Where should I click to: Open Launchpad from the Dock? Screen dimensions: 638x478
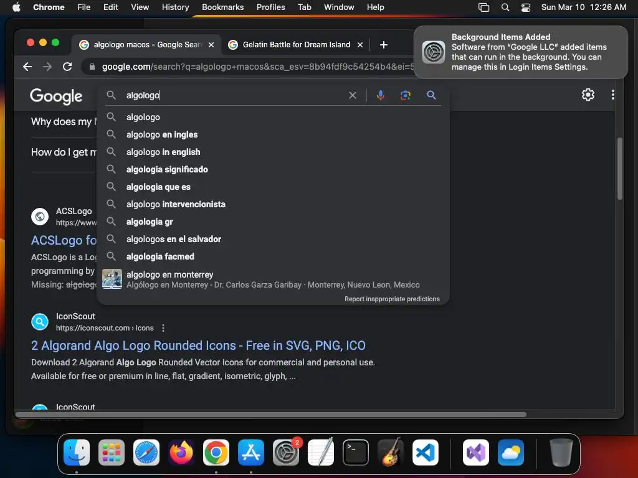(112, 452)
